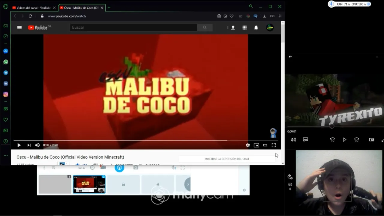Screen dimensions: 384x216
Task: Click the address bar www.youtube.com/watch
Action: pyautogui.click(x=67, y=16)
